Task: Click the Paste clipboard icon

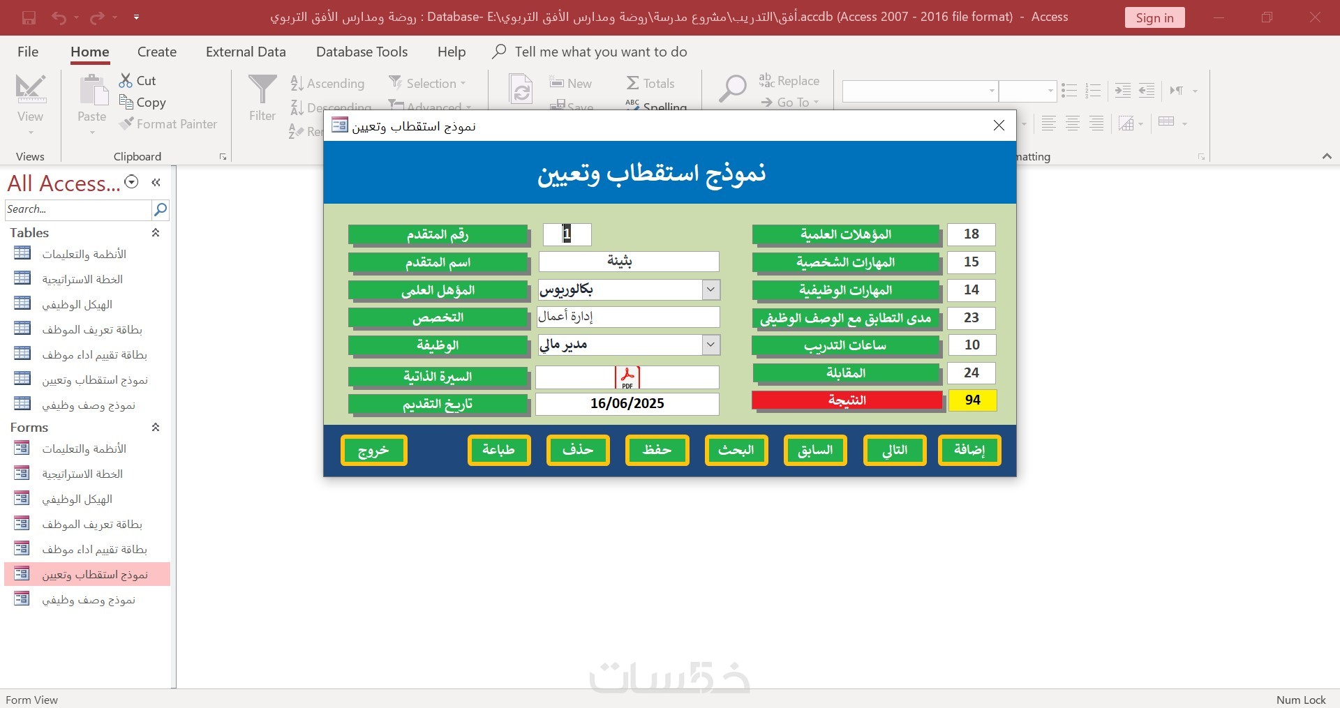Action: click(x=92, y=90)
